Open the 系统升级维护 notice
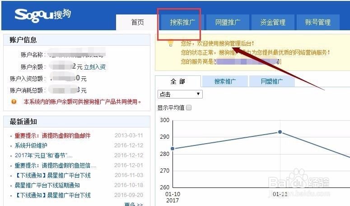350x206 pixels. pyautogui.click(x=31, y=145)
